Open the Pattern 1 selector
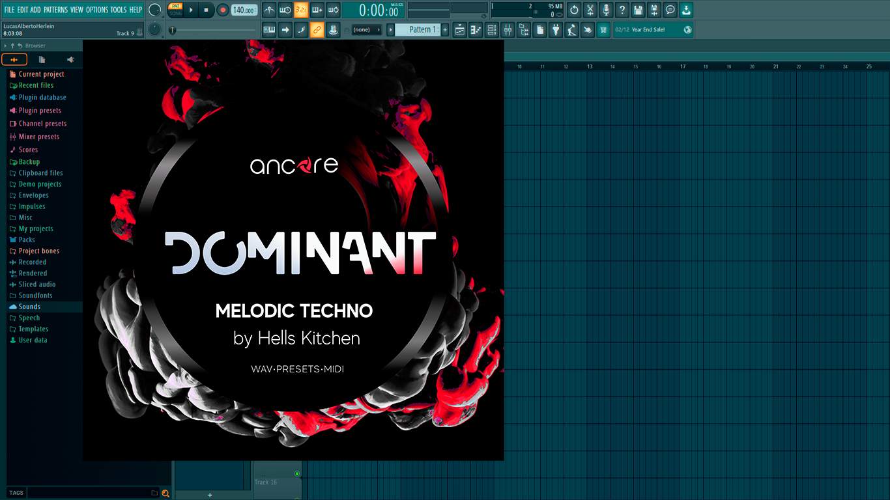This screenshot has width=890, height=500. [x=418, y=29]
